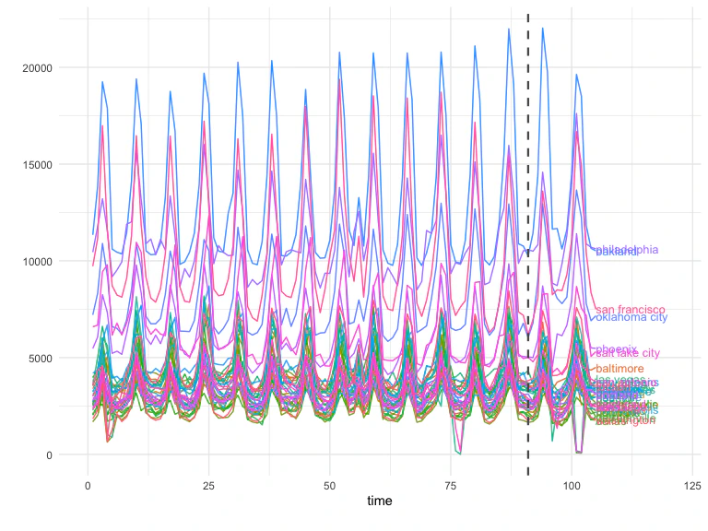Click the "salt lake city" line label
Screen dimensions: 708x531
628,353
